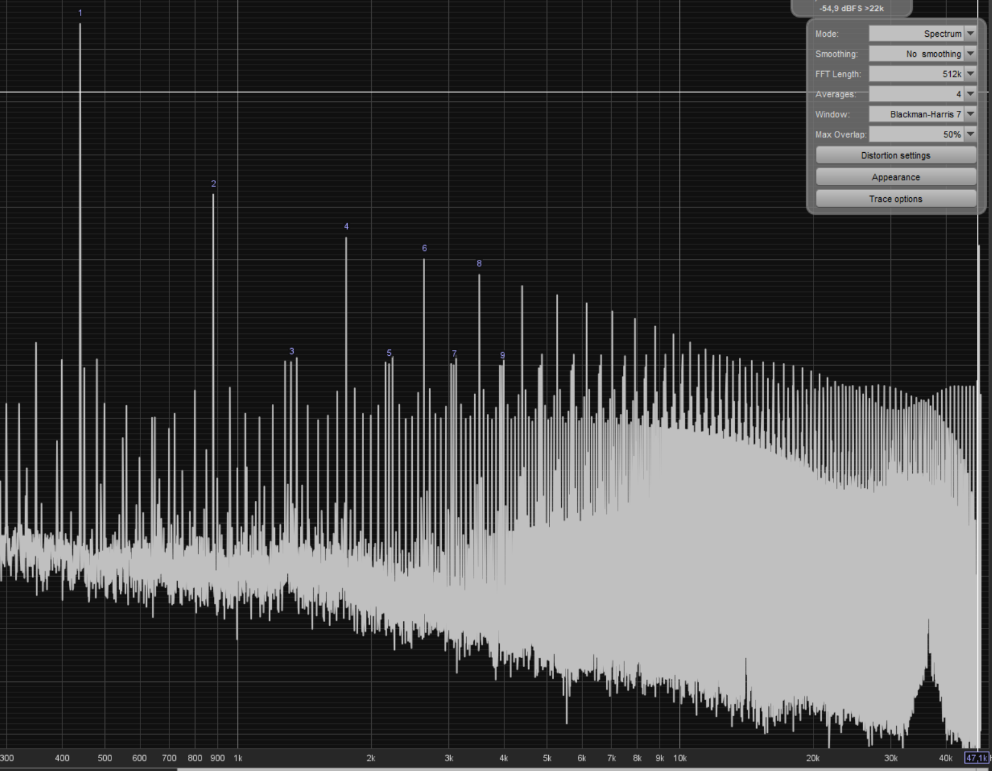Click harmonic marker label 3
The height and width of the screenshot is (771, 992).
point(292,351)
